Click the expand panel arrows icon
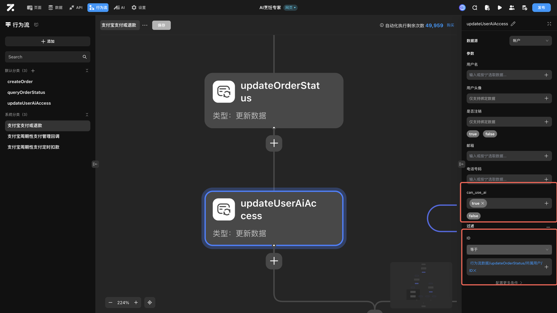Image resolution: width=557 pixels, height=313 pixels. tap(549, 24)
